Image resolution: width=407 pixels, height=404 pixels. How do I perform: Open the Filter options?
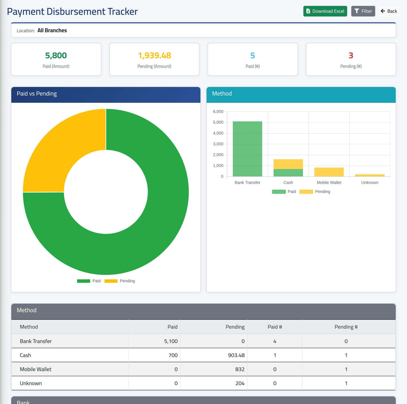[363, 11]
